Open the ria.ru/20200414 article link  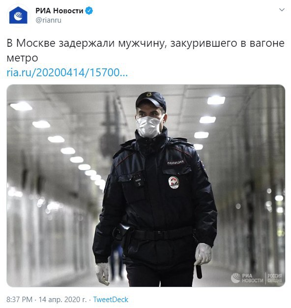click(x=67, y=73)
